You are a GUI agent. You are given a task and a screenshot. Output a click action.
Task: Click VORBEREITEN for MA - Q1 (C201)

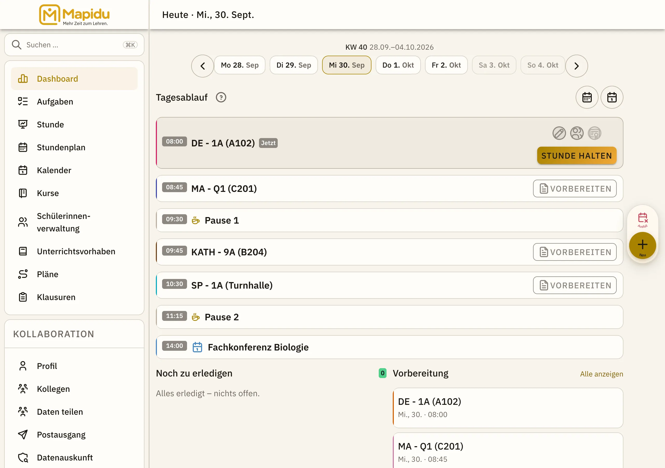pos(575,189)
